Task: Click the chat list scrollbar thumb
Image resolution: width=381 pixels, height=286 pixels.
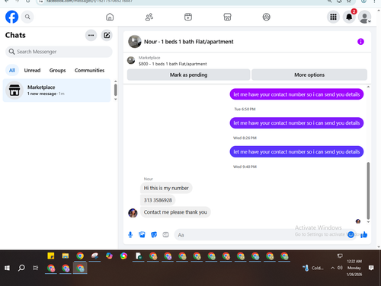Action: [116, 90]
